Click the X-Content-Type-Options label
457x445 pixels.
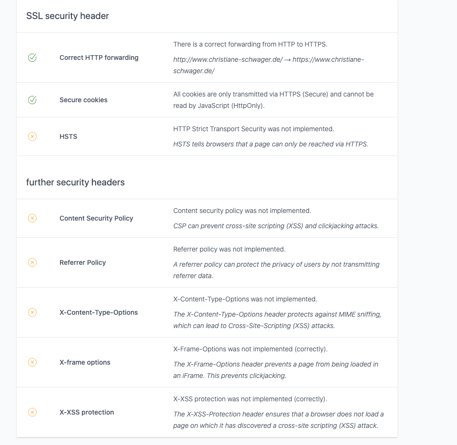[x=99, y=312]
